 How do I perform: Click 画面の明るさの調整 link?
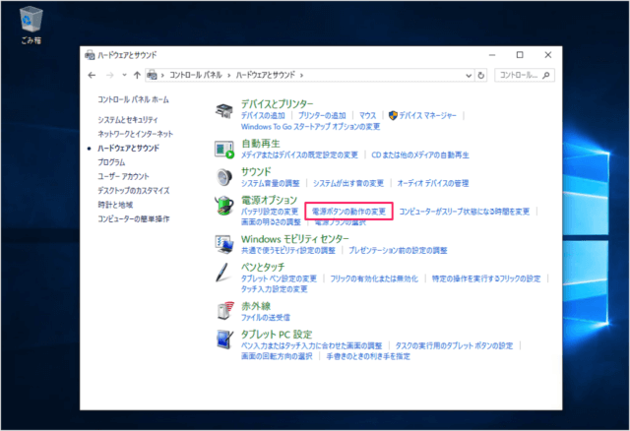[271, 222]
